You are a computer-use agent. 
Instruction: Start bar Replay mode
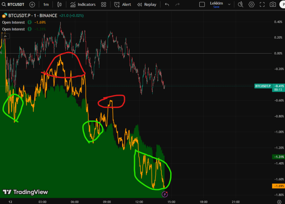[147, 5]
